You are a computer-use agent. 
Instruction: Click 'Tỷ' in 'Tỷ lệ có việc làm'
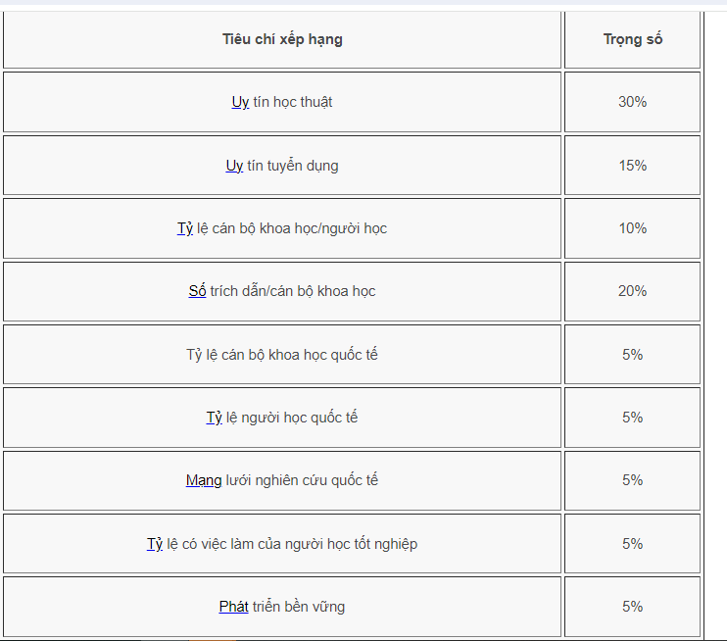(x=155, y=544)
